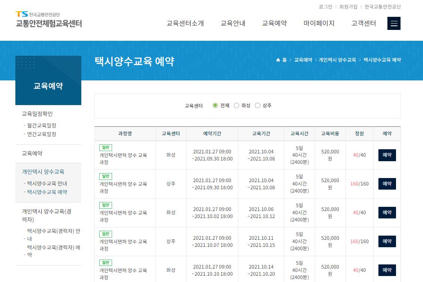
Task: Click the 정원 column header
Action: point(359,134)
